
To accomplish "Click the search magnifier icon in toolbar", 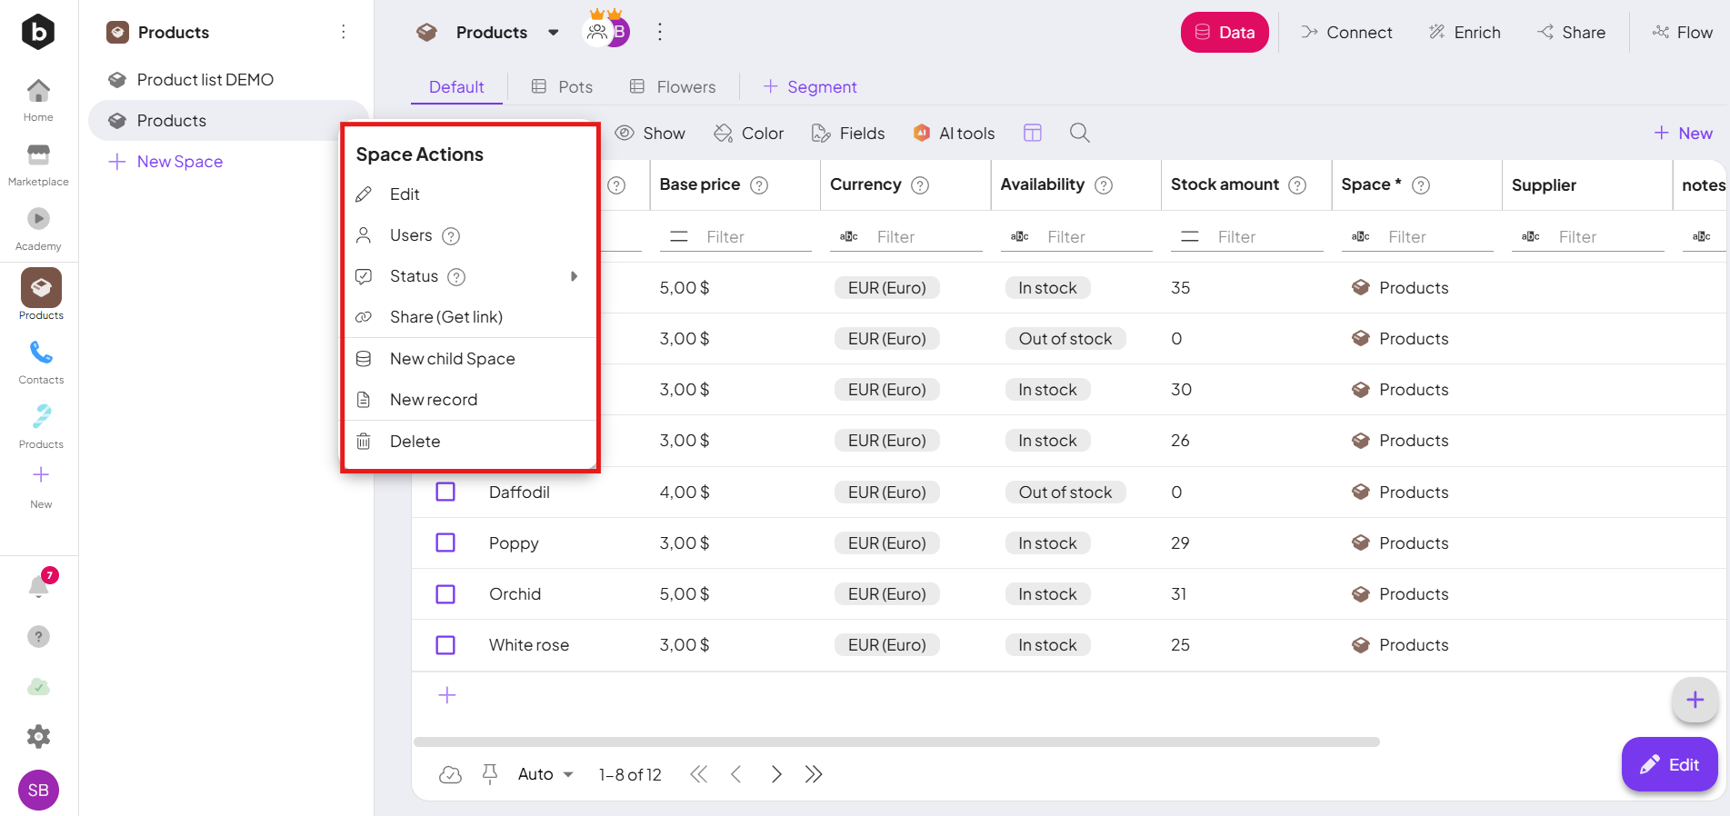I will tap(1079, 133).
